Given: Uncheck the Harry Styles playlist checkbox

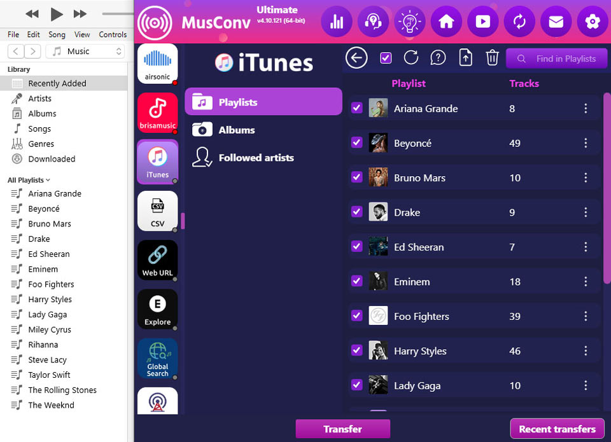Looking at the screenshot, I should [x=356, y=350].
